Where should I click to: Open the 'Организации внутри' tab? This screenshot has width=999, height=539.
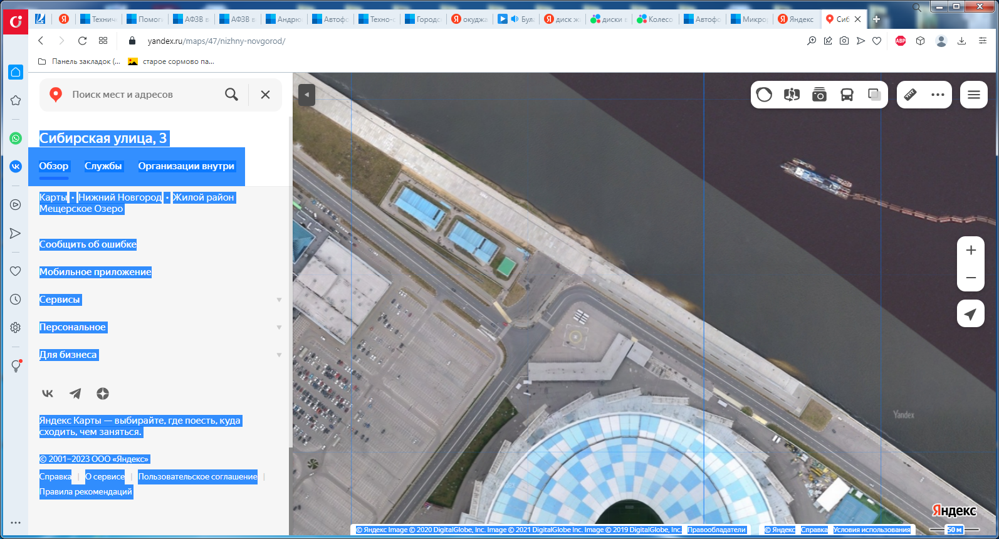[x=186, y=166]
